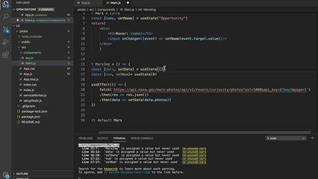Open the no-unused-vars link for MarsImg warning

pos(194,149)
